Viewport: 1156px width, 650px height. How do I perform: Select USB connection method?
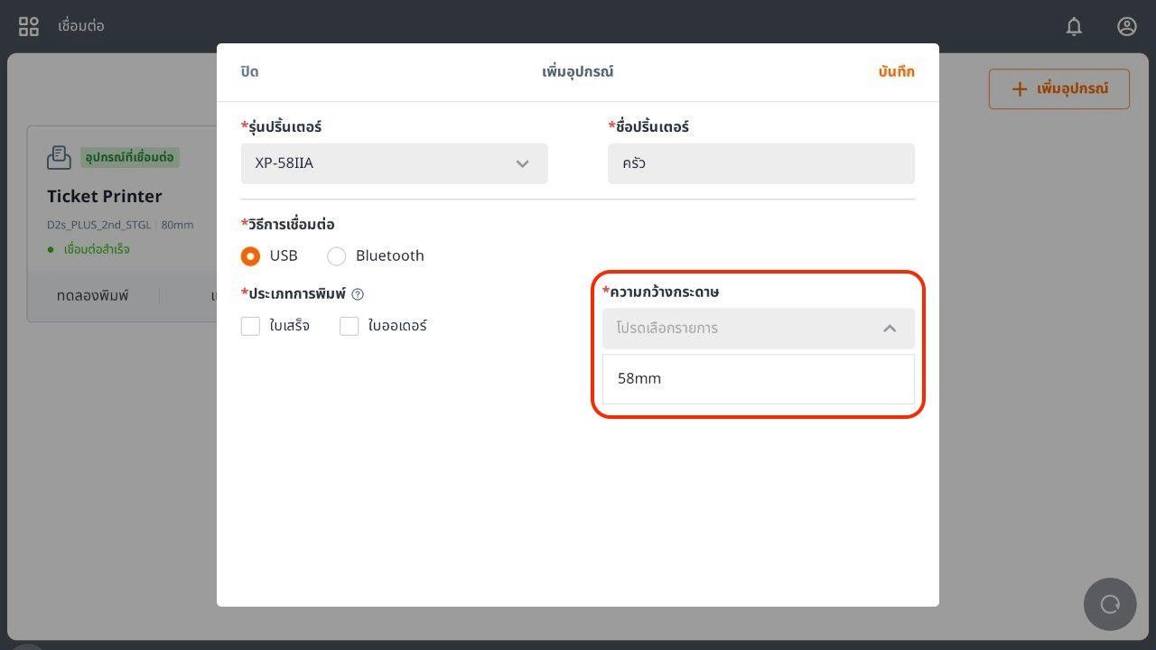coord(251,256)
